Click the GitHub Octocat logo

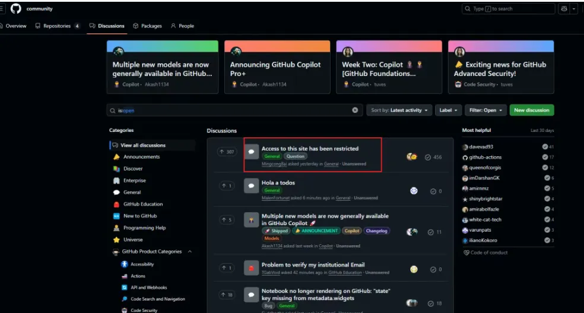pyautogui.click(x=15, y=8)
